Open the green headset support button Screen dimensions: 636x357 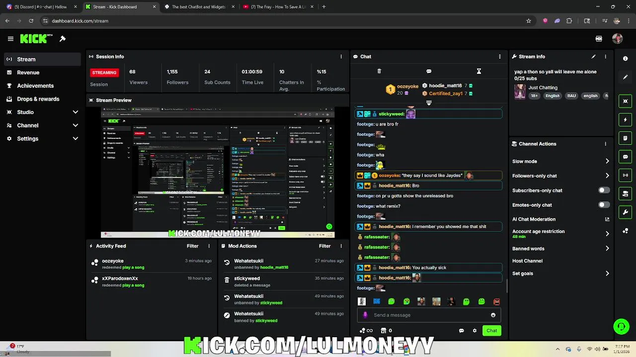click(621, 326)
